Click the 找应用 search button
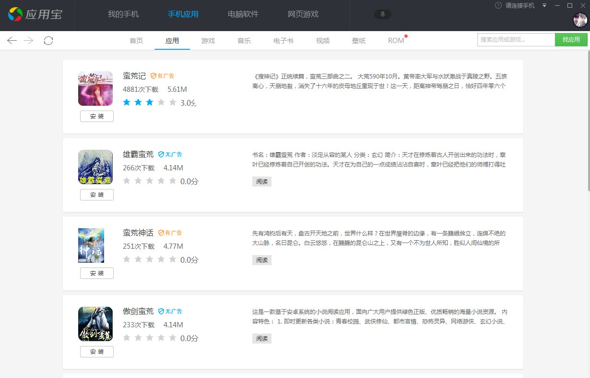 coord(571,40)
